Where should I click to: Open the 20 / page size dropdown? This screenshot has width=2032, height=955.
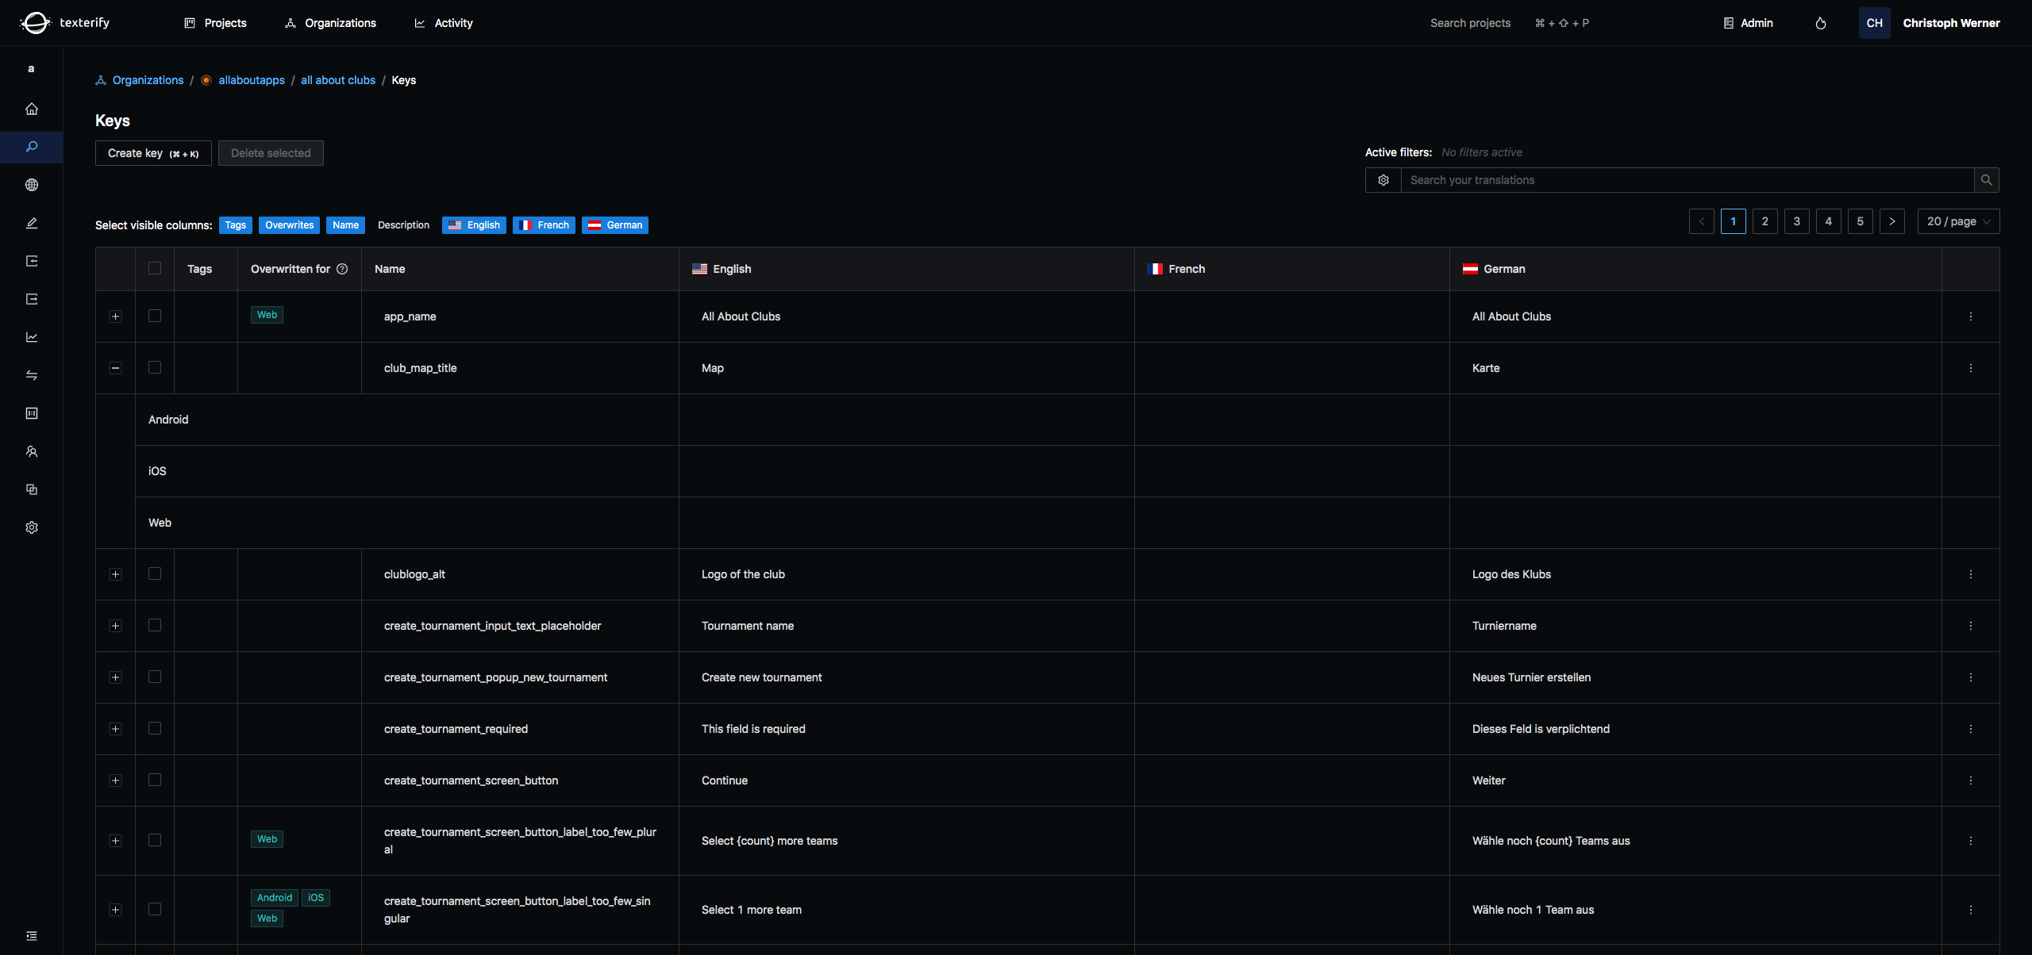click(1958, 221)
